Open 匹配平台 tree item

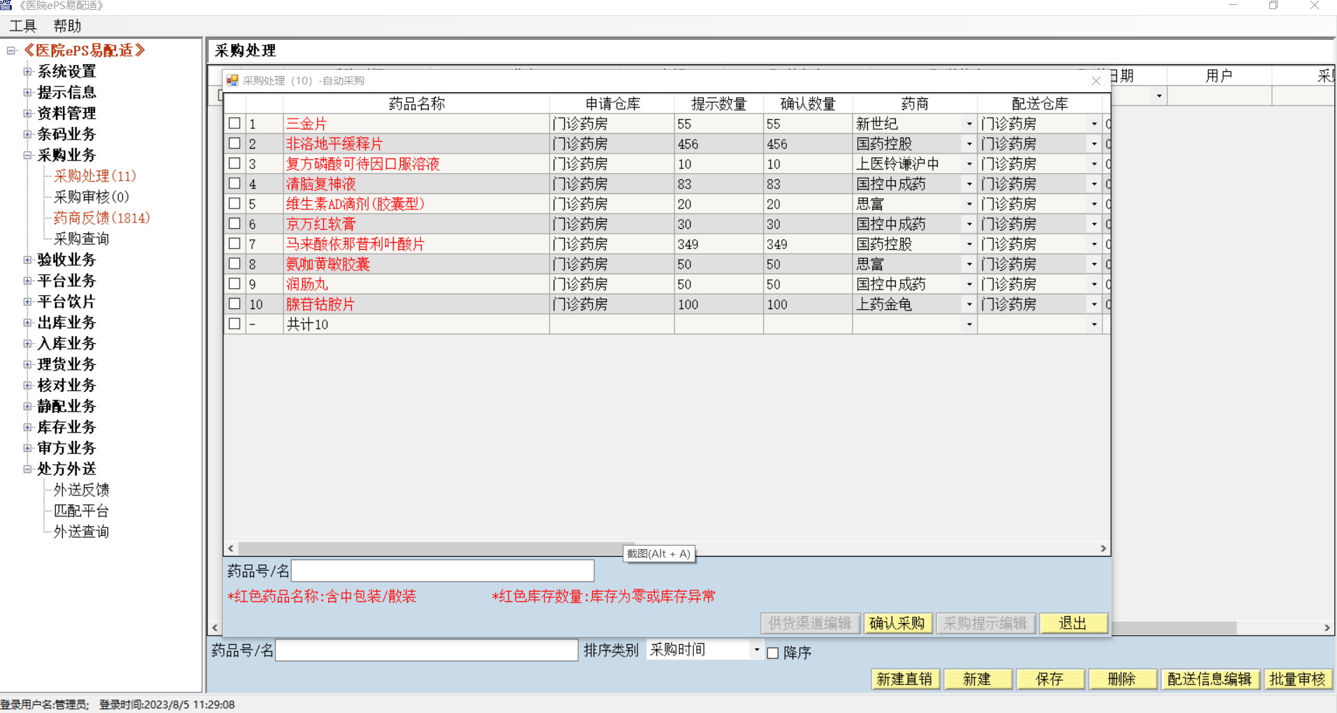82,511
